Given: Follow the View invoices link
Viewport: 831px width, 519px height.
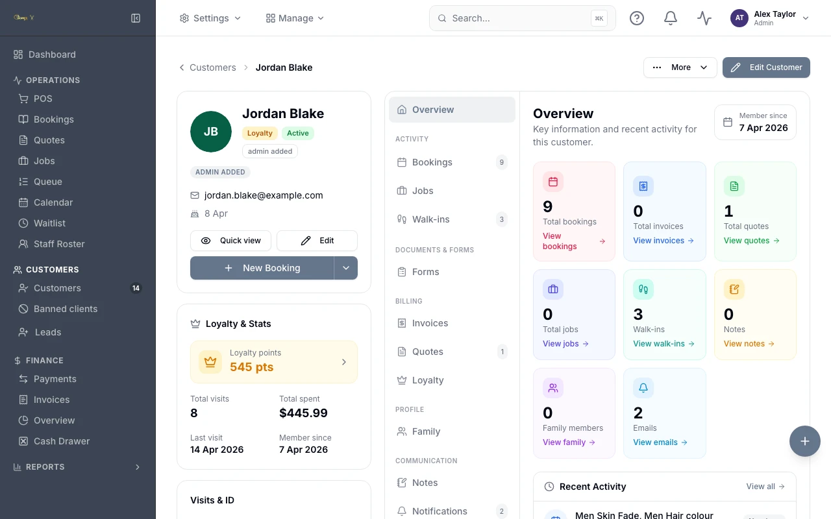Looking at the screenshot, I should [664, 241].
